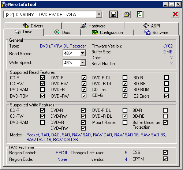Click the gears icon on Drivers tab

point(26,26)
